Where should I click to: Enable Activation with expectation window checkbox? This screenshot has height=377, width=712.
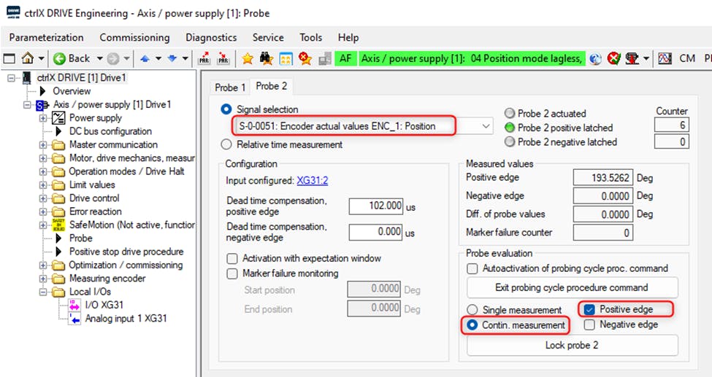232,258
